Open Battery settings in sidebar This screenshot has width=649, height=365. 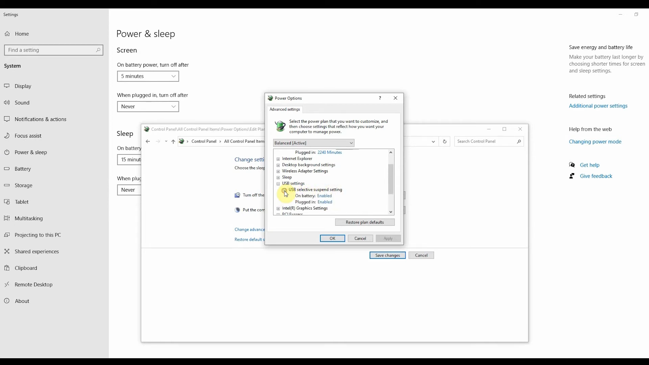pyautogui.click(x=22, y=169)
